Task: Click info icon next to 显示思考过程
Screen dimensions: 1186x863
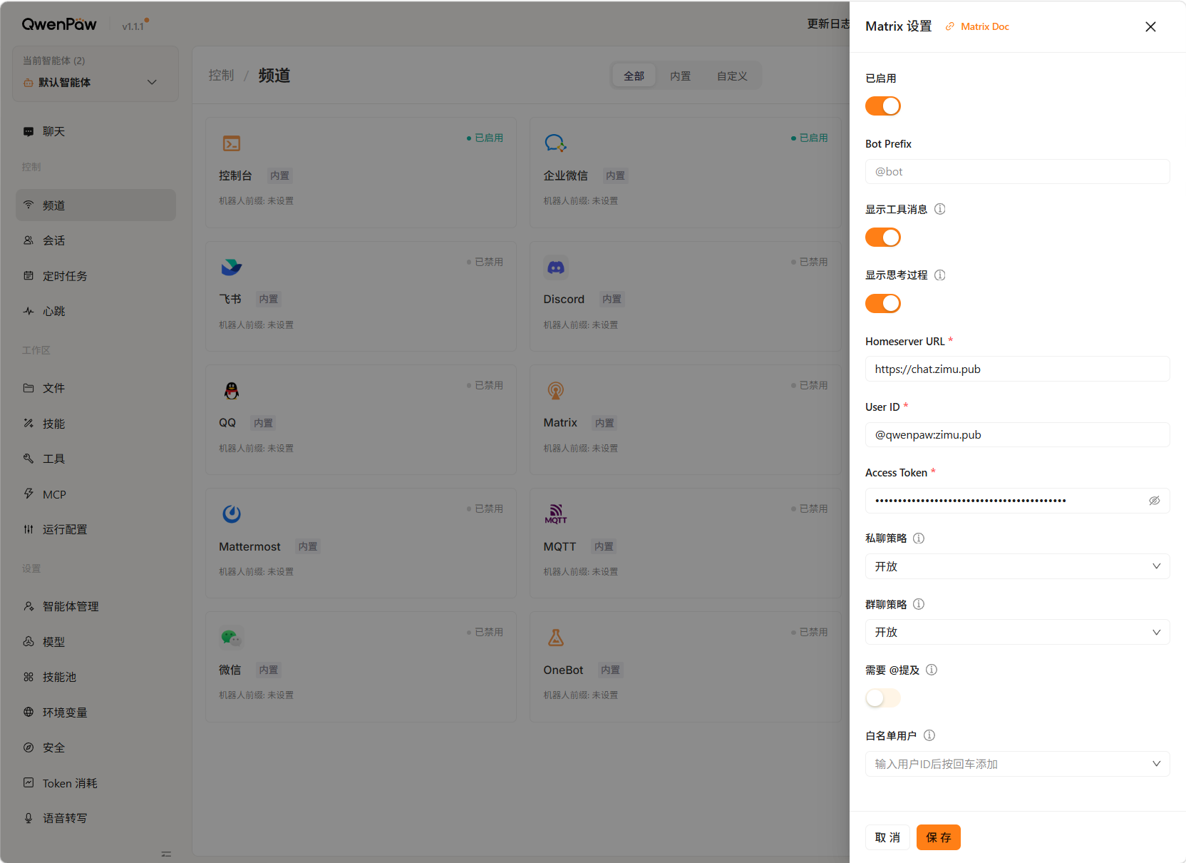Action: (940, 275)
